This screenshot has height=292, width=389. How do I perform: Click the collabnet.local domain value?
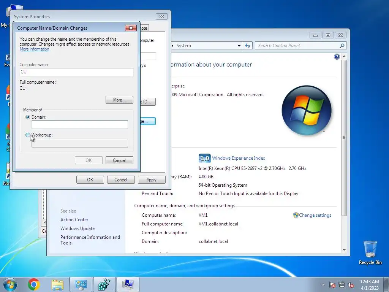[x=213, y=241]
